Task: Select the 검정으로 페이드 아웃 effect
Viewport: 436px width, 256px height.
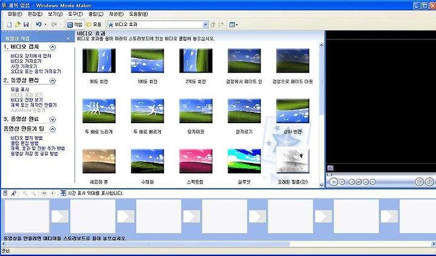Action: pos(292,61)
